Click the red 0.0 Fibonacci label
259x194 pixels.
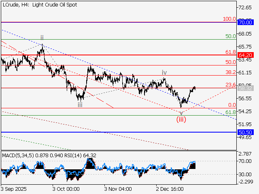coord(232,105)
